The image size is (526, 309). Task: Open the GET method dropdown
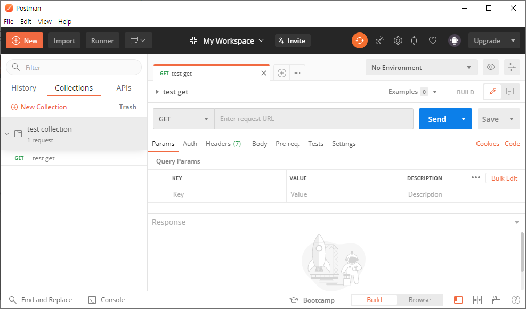tap(183, 119)
